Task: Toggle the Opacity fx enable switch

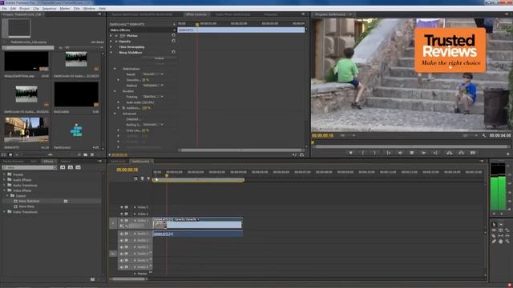Action: (x=116, y=42)
